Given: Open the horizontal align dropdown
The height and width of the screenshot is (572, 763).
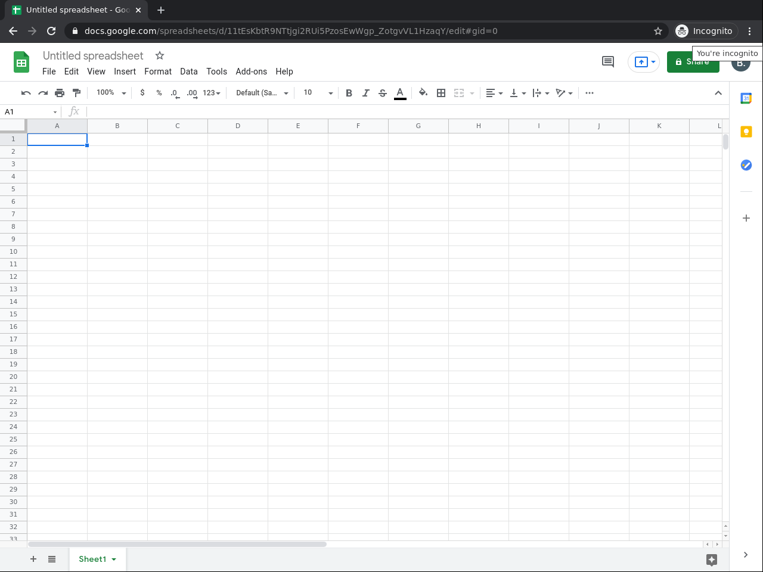Looking at the screenshot, I should (494, 93).
